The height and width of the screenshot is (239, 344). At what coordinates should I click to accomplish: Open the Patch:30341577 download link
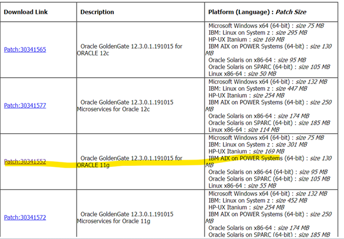[25, 106]
